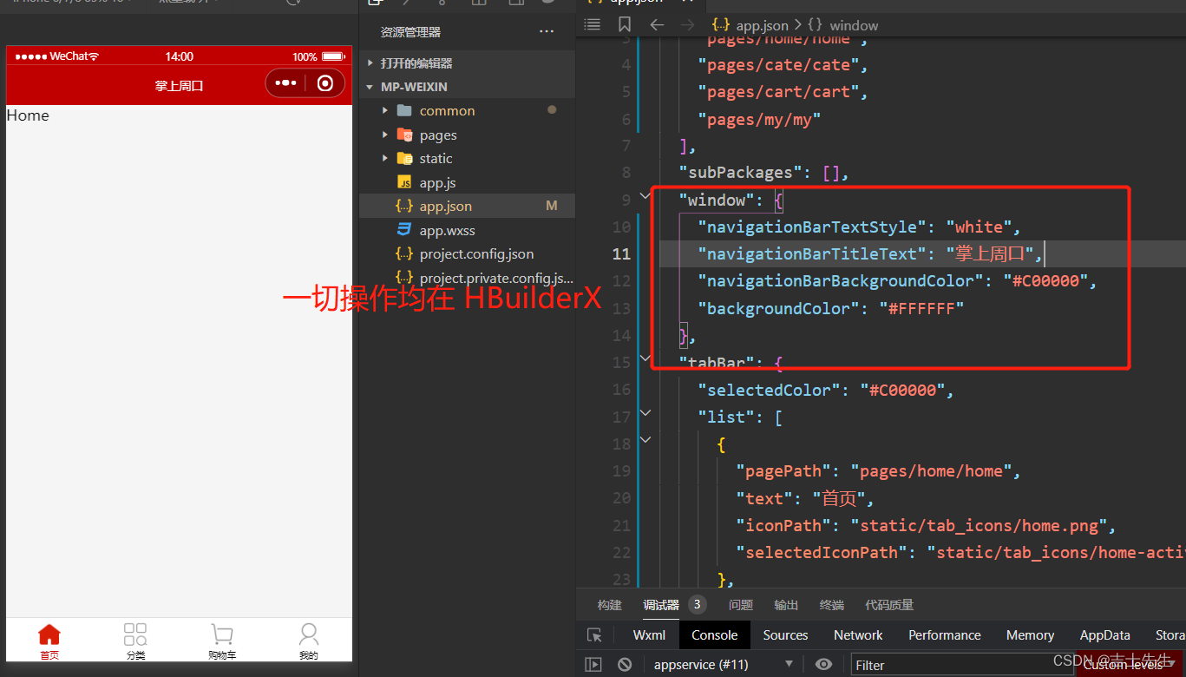
Task: Fold the "window" object at line 9
Action: pyautogui.click(x=645, y=197)
